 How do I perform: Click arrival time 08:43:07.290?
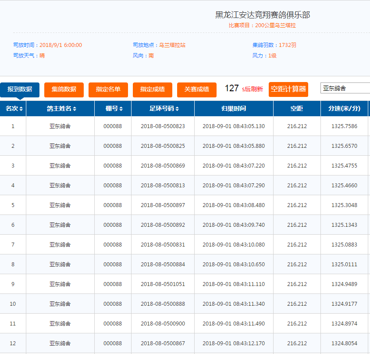tap(249, 186)
